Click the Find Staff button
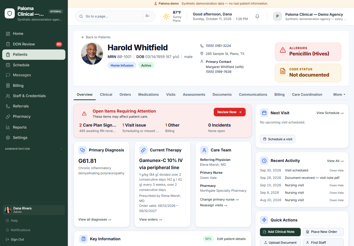Screen dimensions: 354x246 (323, 242)
